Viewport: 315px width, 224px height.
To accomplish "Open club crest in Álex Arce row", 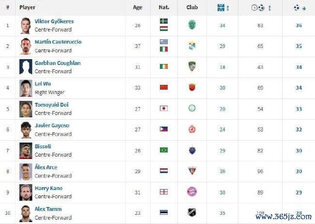I will pos(192,171).
